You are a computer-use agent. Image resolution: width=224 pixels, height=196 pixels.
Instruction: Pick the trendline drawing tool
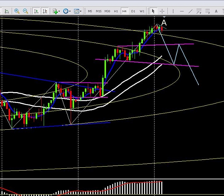click(190, 11)
